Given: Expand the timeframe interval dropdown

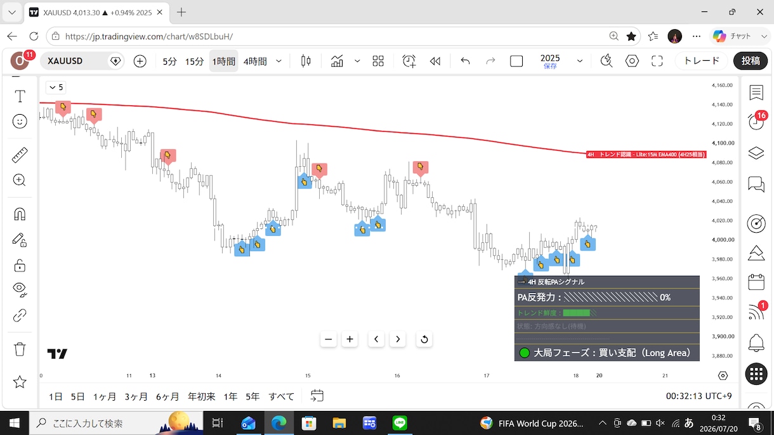Looking at the screenshot, I should coord(279,61).
